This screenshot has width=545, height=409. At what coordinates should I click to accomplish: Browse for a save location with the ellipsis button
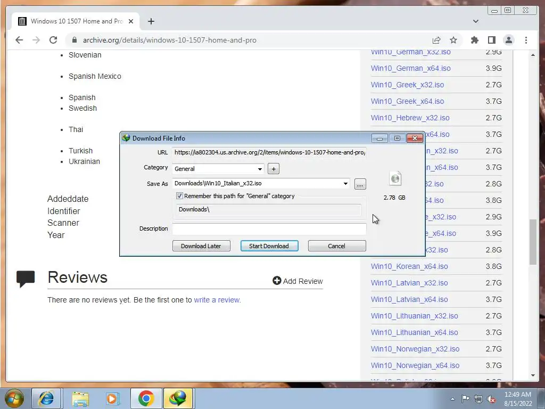[360, 184]
